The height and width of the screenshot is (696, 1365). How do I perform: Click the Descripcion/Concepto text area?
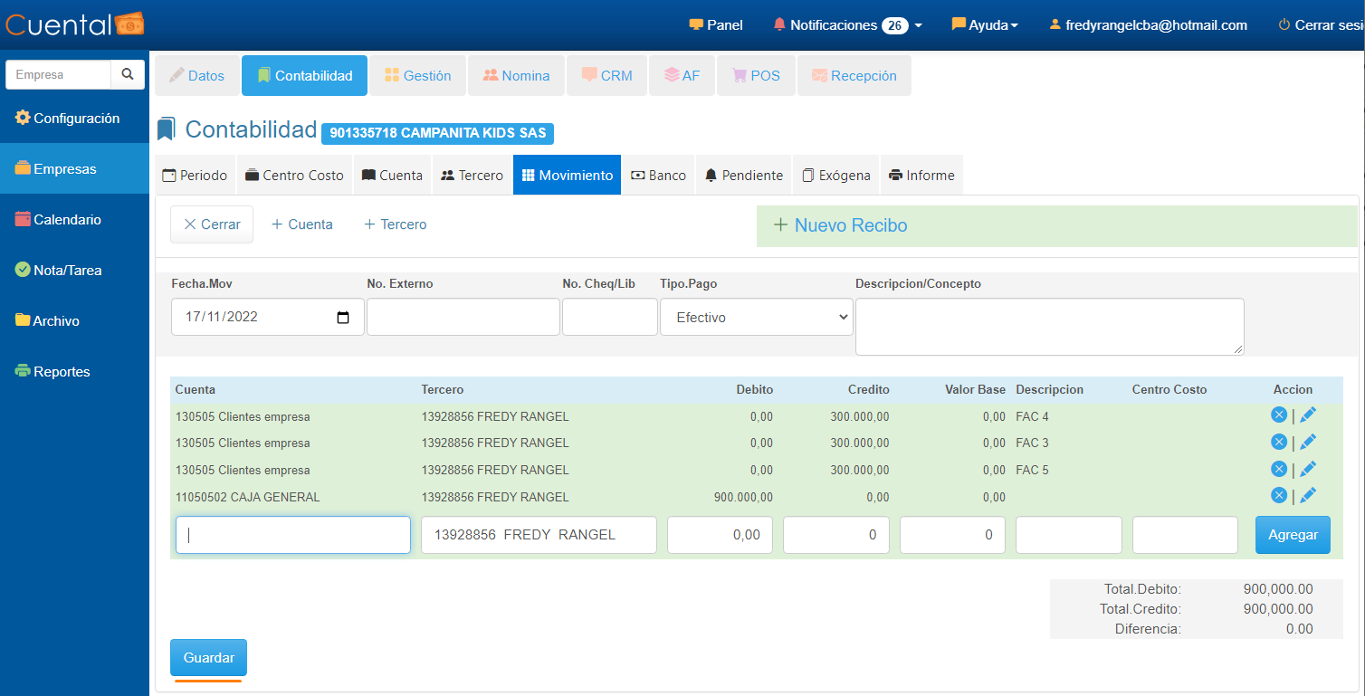tap(1050, 327)
